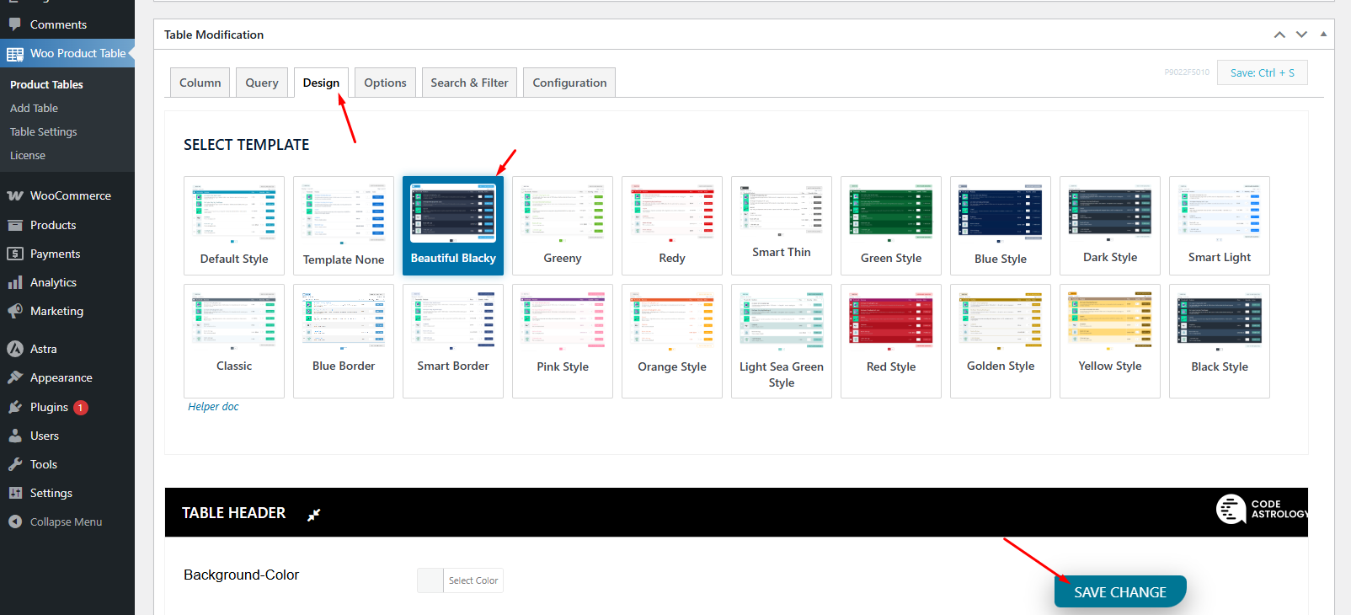Choose the Light Sea Green Style template
1351x615 pixels.
tap(782, 341)
